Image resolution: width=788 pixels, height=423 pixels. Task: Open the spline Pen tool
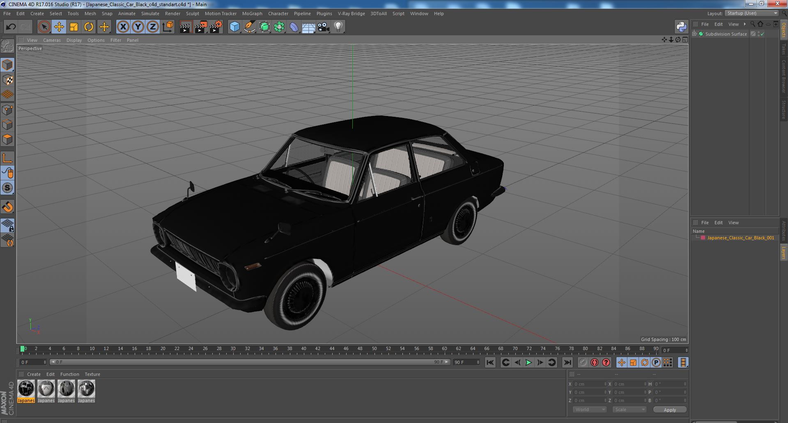(x=249, y=27)
